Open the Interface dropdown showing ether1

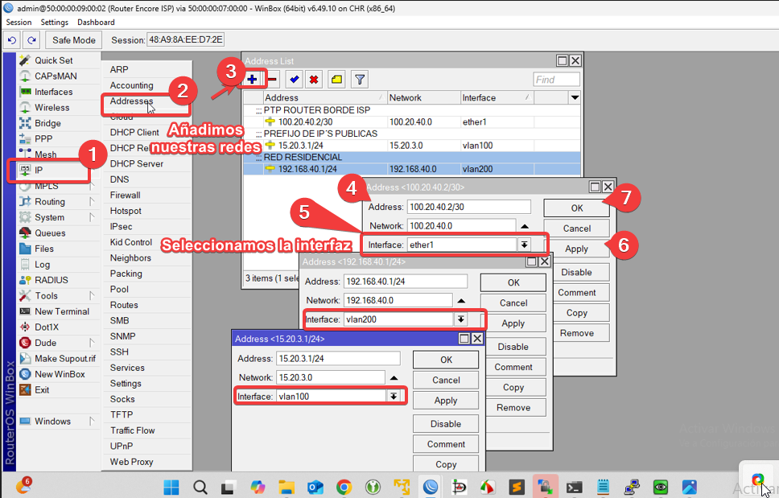524,245
